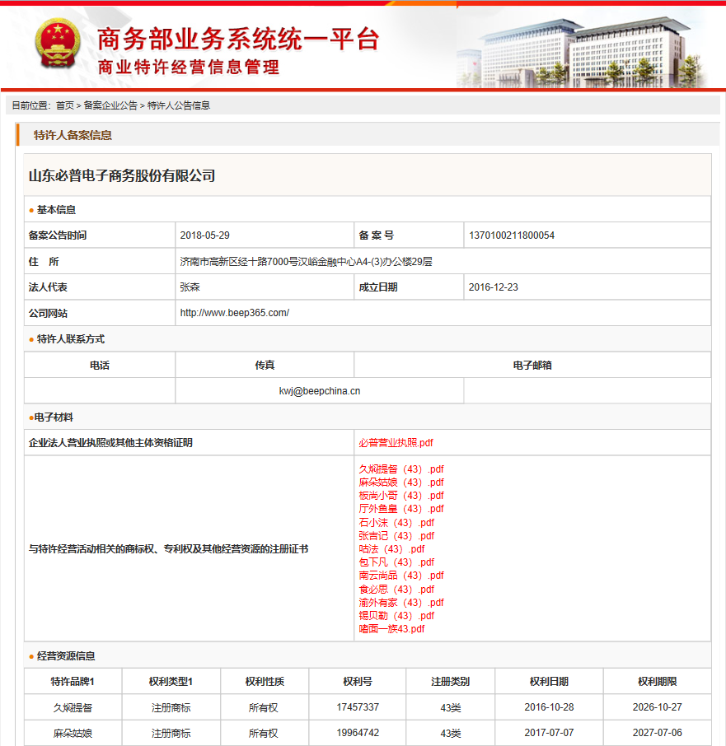This screenshot has width=726, height=746.
Task: Click the 注册类别 column header
Action: click(451, 682)
